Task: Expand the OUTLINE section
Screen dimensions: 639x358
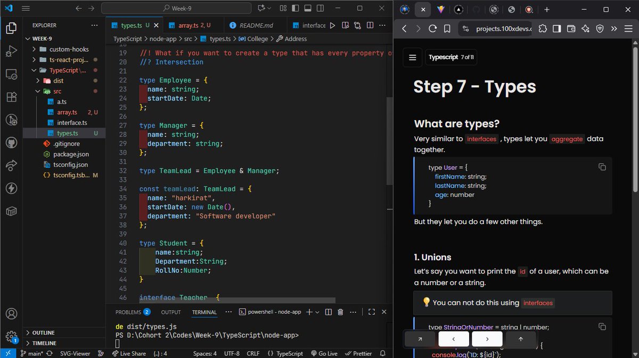Action: [x=64, y=332]
